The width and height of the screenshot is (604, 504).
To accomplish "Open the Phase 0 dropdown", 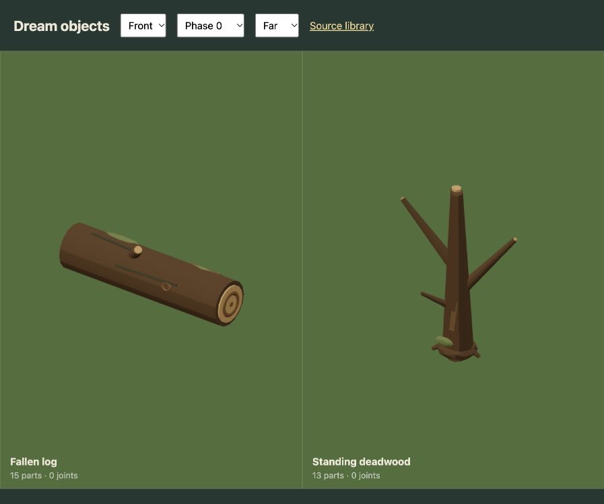I will (210, 26).
